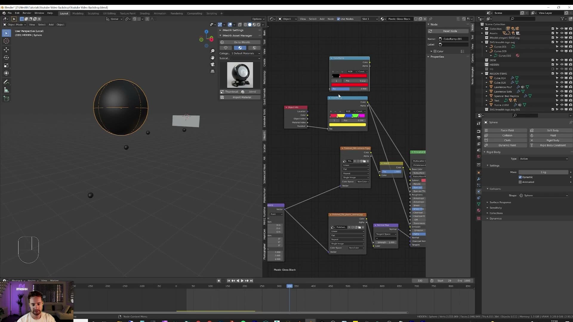Open the Material properties tab
Image resolution: width=573 pixels, height=322 pixels.
click(479, 210)
